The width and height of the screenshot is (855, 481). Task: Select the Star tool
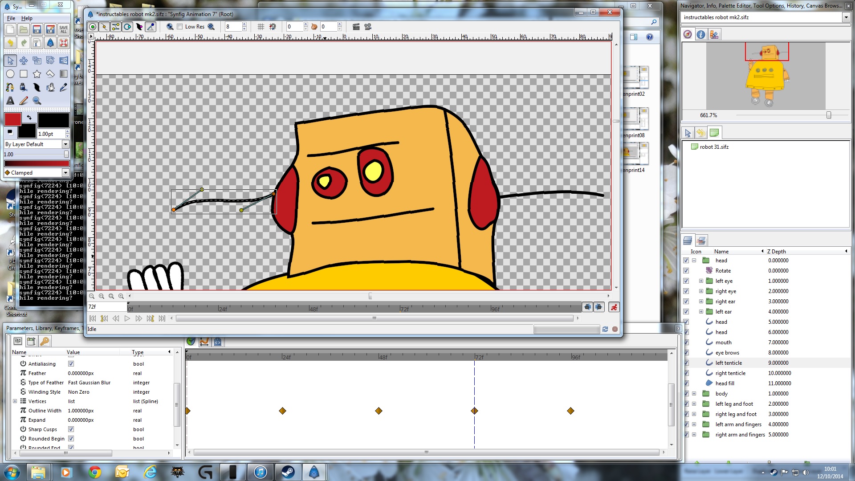pyautogui.click(x=37, y=74)
